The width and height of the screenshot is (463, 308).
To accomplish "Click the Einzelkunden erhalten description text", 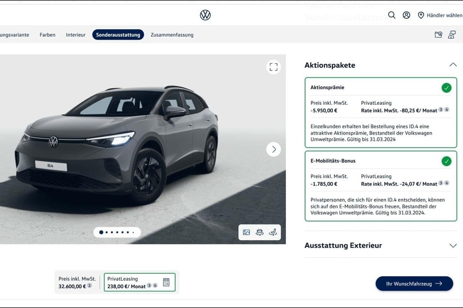I will point(371,133).
